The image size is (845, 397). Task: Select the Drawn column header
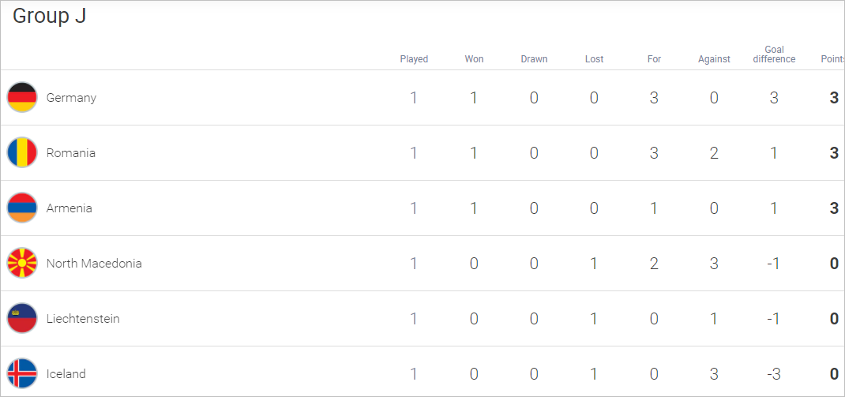pyautogui.click(x=534, y=59)
